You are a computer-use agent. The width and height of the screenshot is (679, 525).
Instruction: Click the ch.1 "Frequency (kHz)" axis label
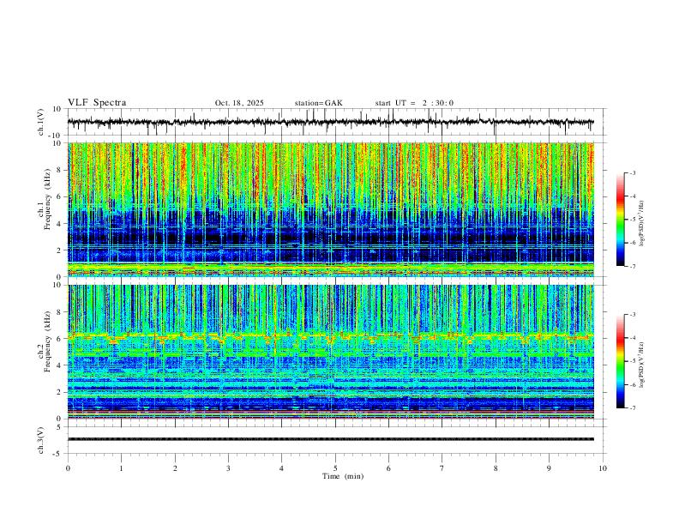coord(47,200)
